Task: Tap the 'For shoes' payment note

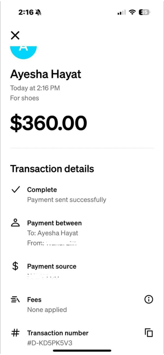Action: pos(25,98)
